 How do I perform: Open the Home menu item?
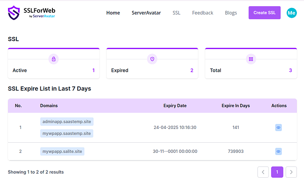click(x=113, y=13)
